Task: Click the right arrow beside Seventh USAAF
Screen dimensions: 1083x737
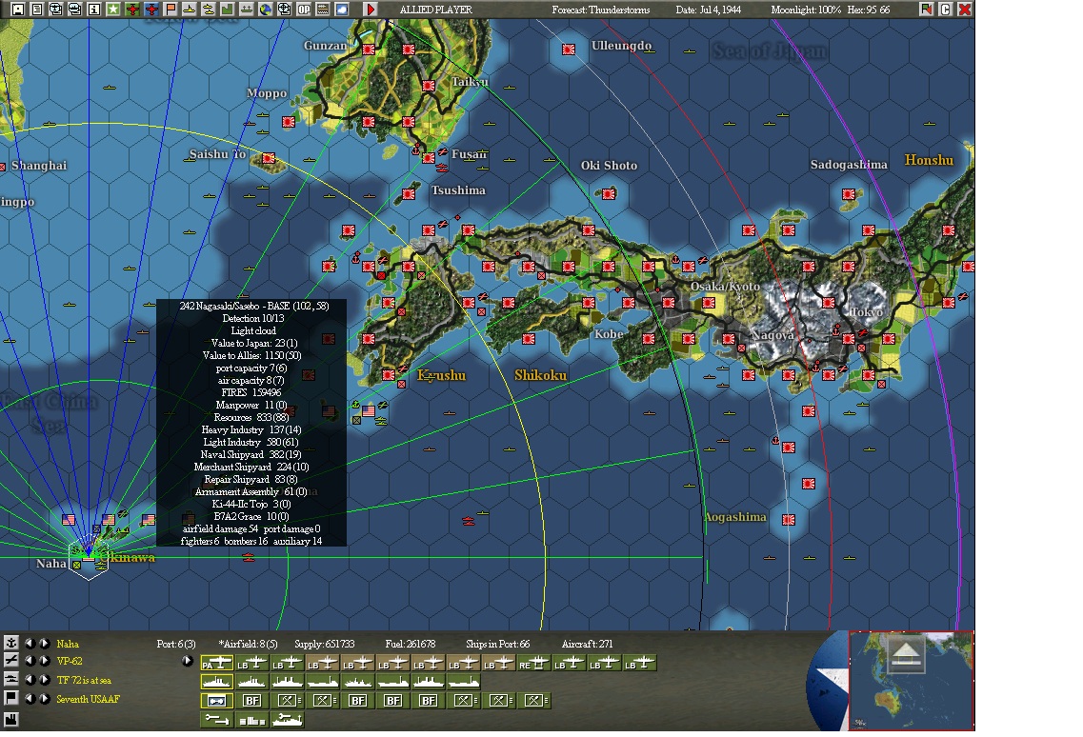Action: point(44,698)
